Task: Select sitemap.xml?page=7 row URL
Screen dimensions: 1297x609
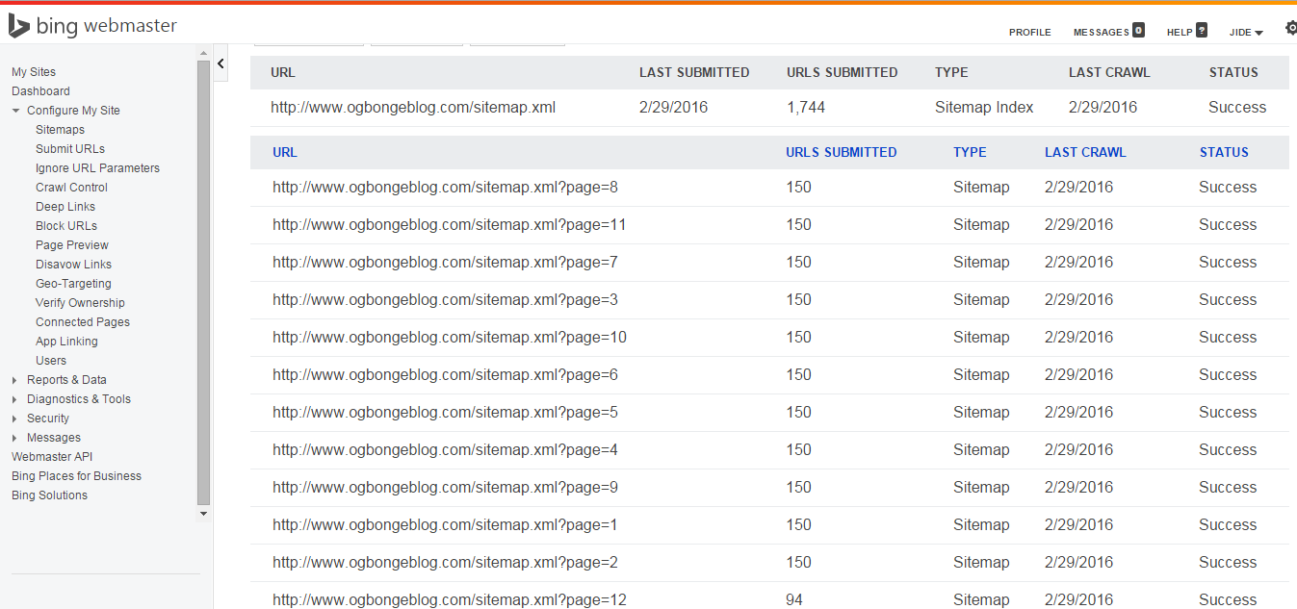Action: coord(445,263)
